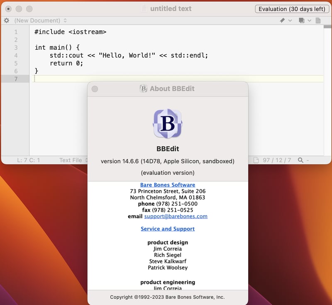Click the name Steve Kalkwarf in credits
Image resolution: width=332 pixels, height=305 pixels.
point(168,261)
